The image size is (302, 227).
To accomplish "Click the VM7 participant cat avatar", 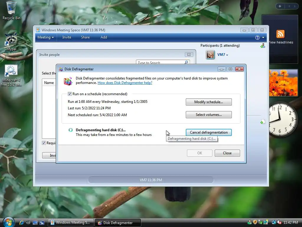I will tap(210, 55).
